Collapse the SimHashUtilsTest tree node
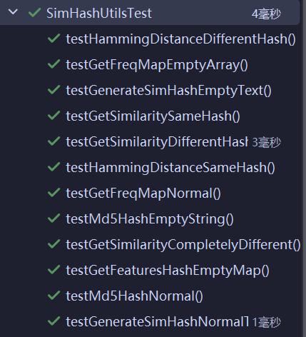Image resolution: width=306 pixels, height=337 pixels. click(x=13, y=11)
